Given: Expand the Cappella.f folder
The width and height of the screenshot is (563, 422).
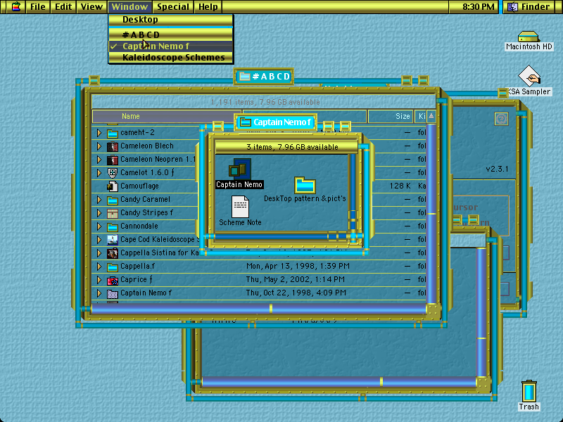Looking at the screenshot, I should coord(99,267).
